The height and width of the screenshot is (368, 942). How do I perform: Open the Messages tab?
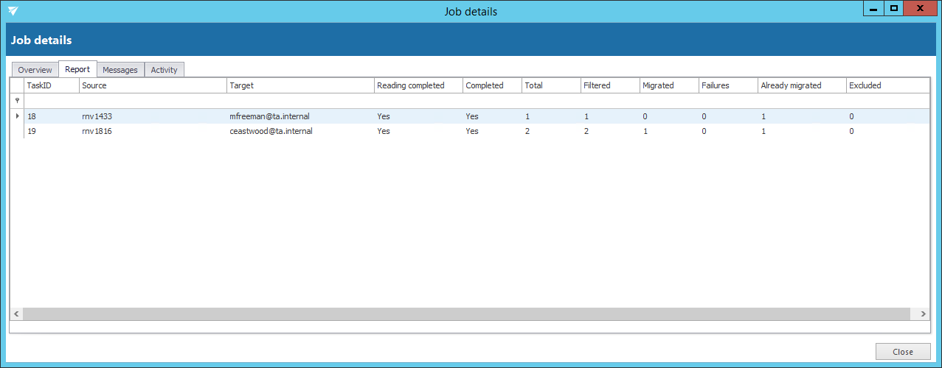pos(120,70)
